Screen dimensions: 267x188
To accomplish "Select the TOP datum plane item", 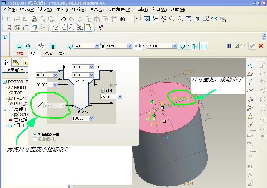I will click(18, 93).
